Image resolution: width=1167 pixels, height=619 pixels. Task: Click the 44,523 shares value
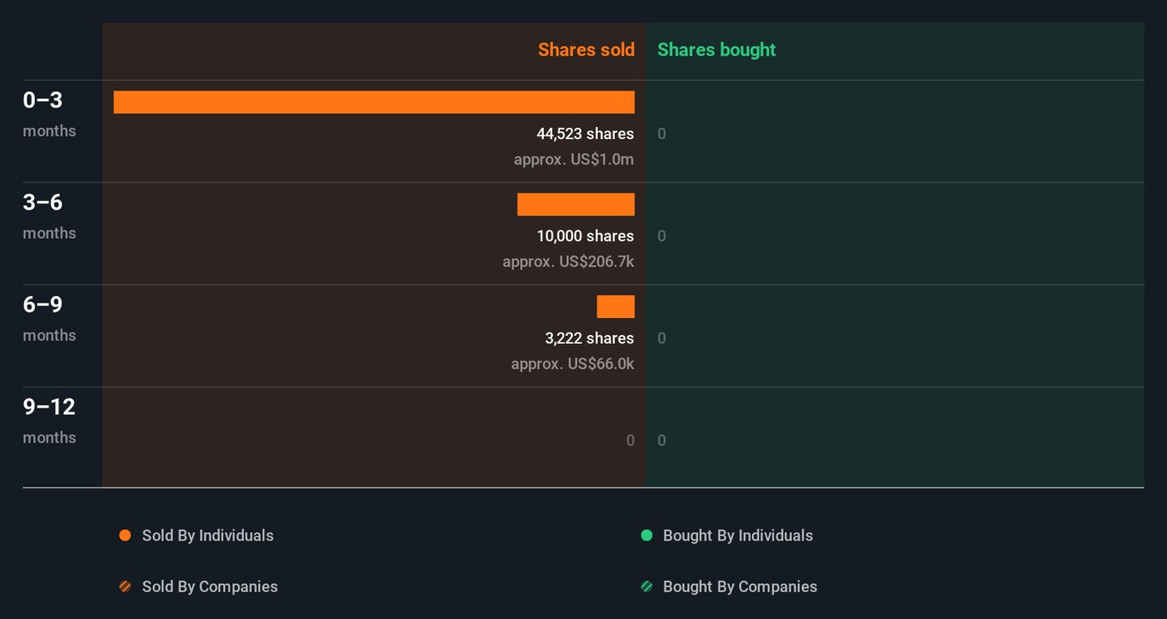tap(585, 134)
